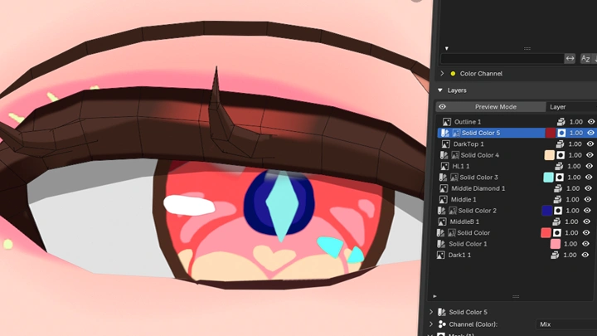Open the dark red swatch of Solid Color 5
Viewport: 597px width, 336px height.
point(551,133)
